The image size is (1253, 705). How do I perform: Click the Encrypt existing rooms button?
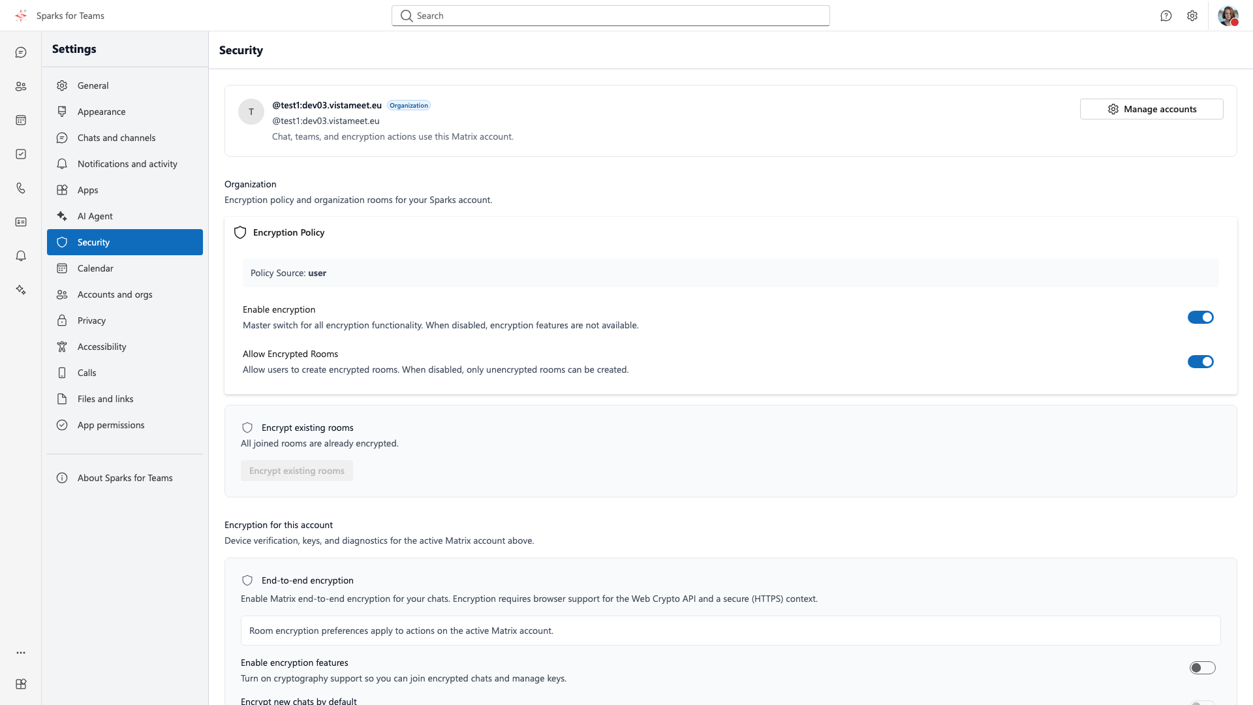[x=297, y=471]
